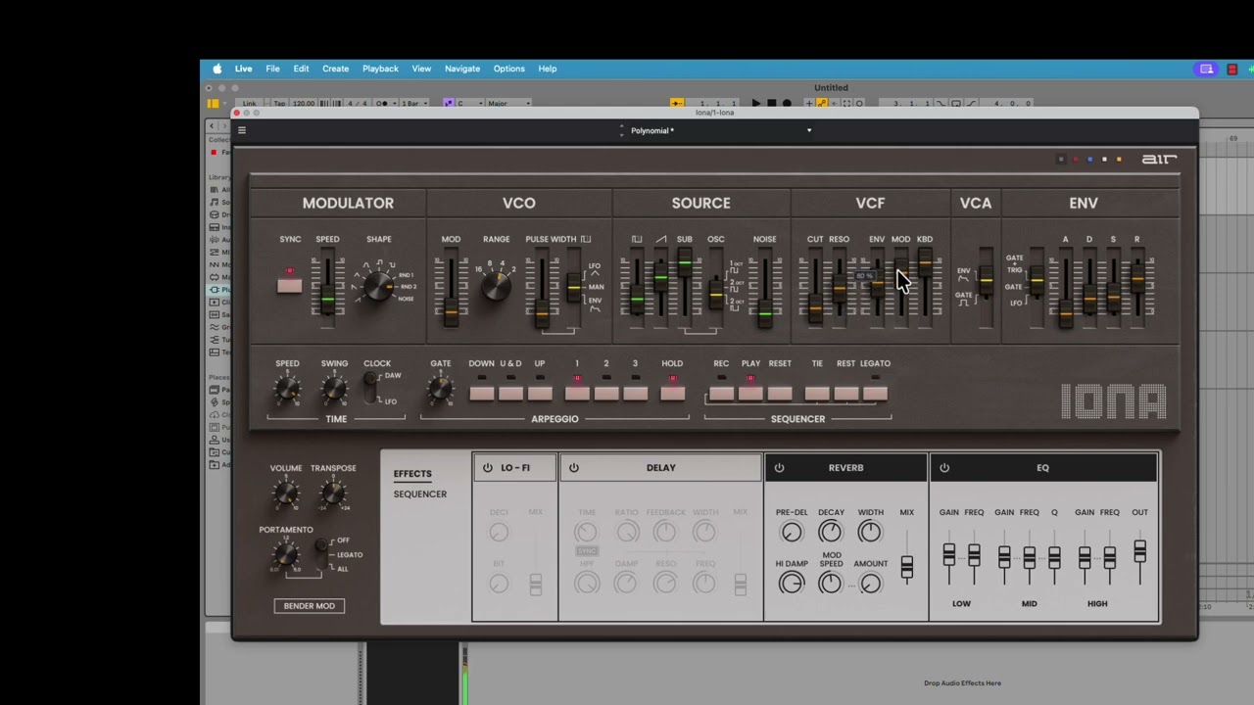Click the Ableton Live play button
This screenshot has height=705, width=1254.
pos(755,103)
